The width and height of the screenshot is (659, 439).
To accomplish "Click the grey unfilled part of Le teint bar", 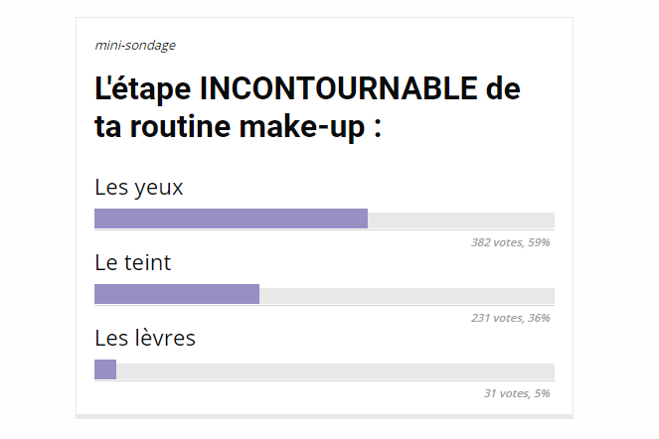I will (x=407, y=294).
